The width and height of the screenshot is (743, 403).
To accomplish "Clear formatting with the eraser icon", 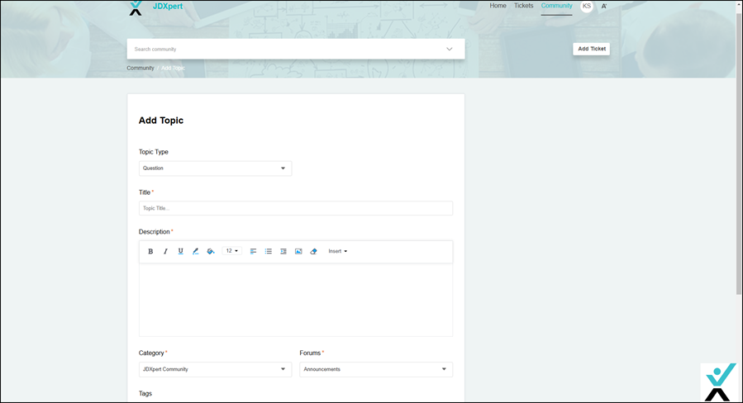I will point(313,251).
